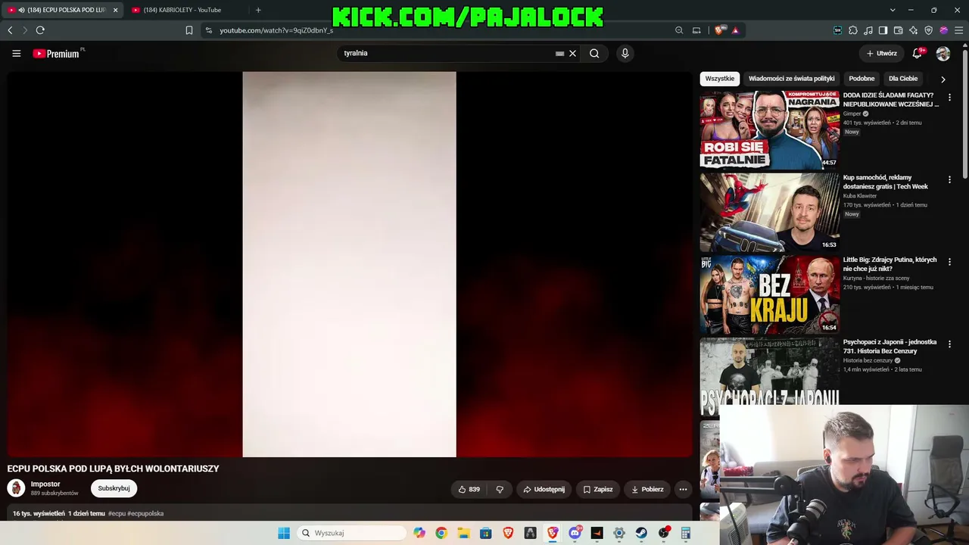Click the Udostępnij share button
This screenshot has width=969, height=545.
point(544,489)
